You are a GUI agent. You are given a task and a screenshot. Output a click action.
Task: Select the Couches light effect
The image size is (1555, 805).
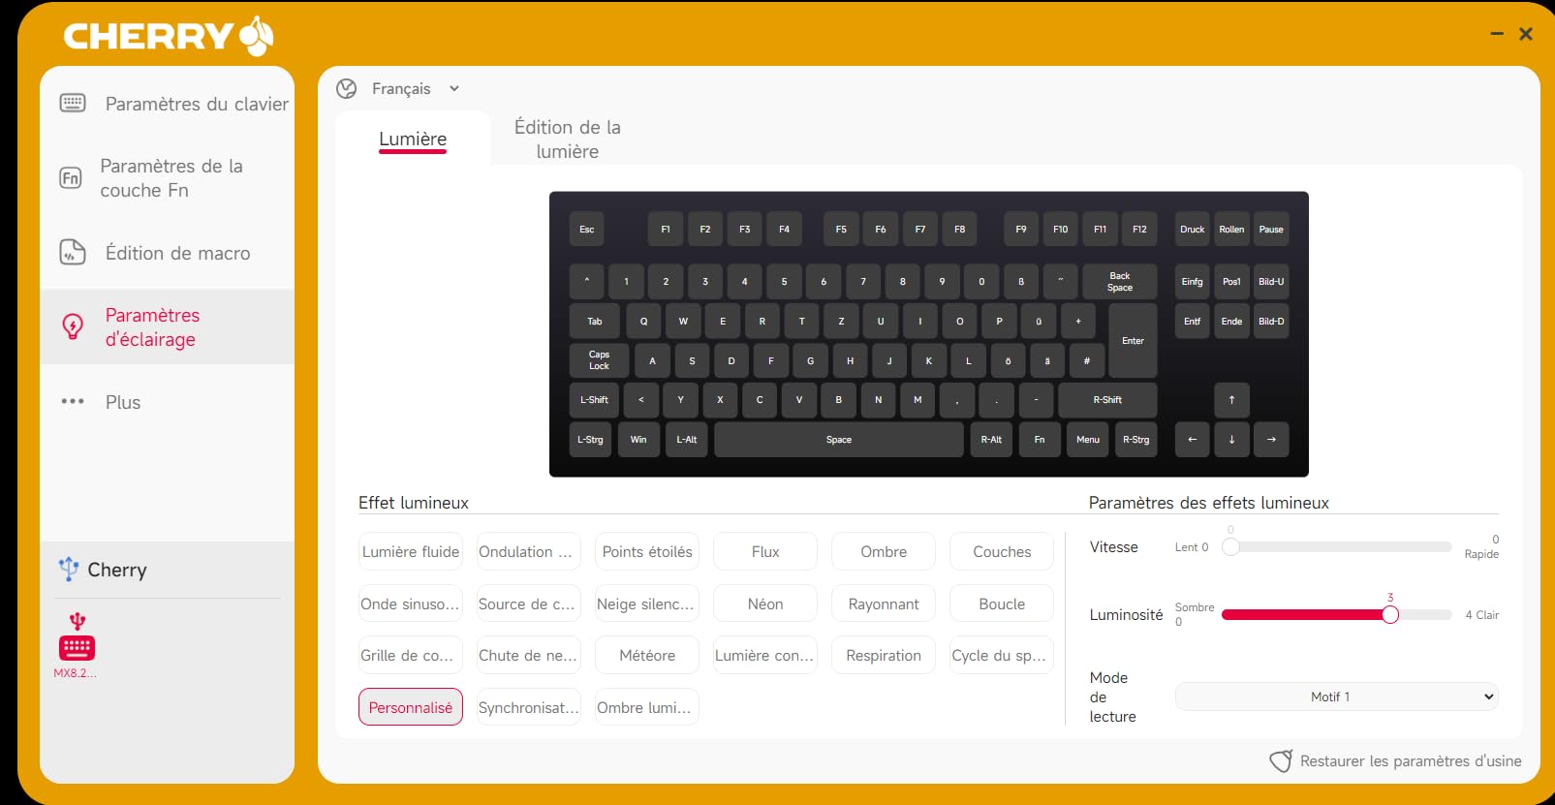(x=1002, y=551)
